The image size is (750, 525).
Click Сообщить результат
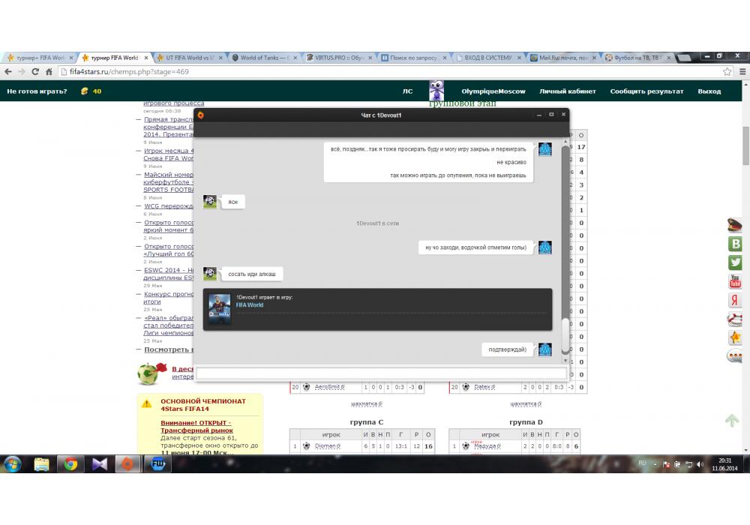pyautogui.click(x=646, y=91)
